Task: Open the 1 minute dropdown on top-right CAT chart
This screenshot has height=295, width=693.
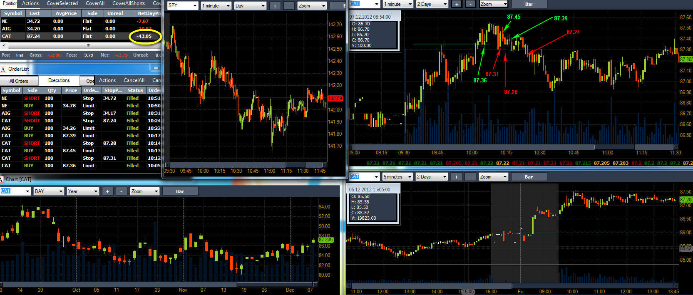Action: point(398,4)
